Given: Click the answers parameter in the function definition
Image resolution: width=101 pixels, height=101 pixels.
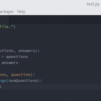Looking at the screenshot, I should (x=27, y=51).
